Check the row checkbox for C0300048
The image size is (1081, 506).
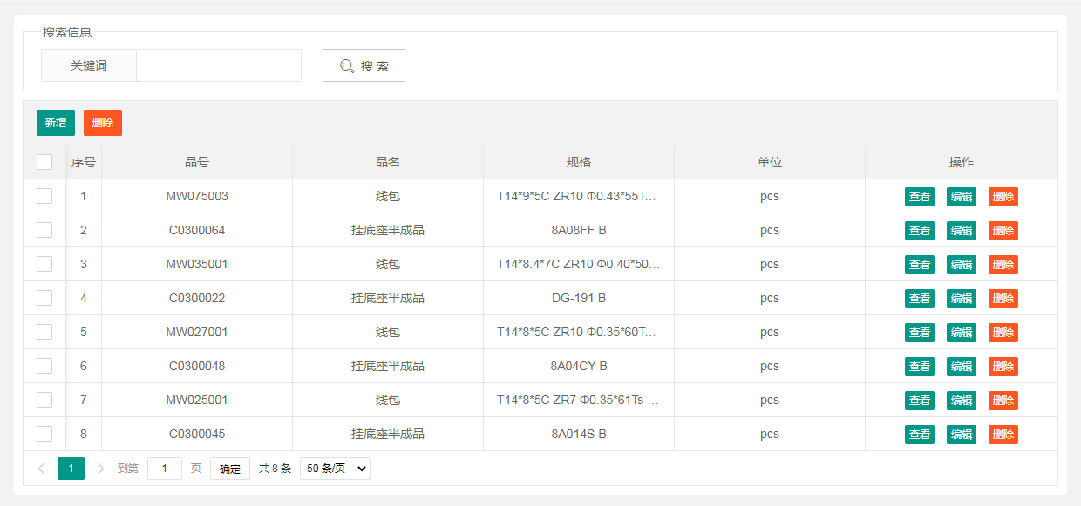point(44,366)
